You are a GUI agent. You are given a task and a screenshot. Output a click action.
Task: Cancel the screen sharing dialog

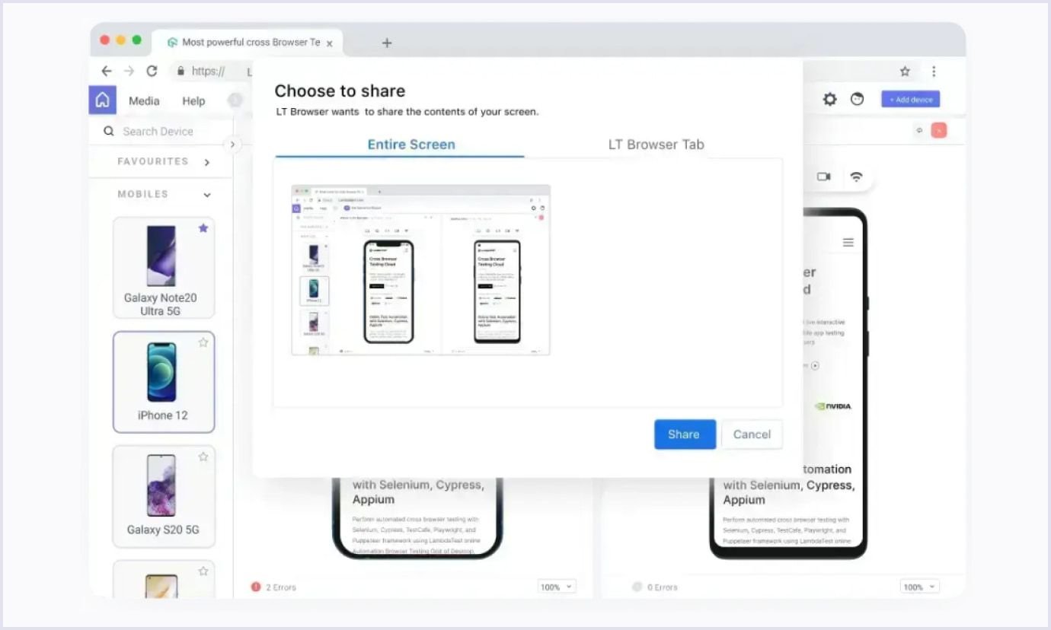point(752,434)
